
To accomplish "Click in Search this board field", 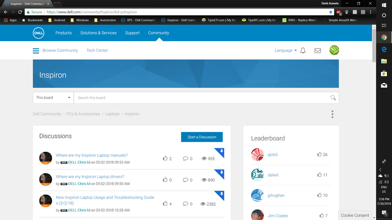I will pyautogui.click(x=202, y=97).
